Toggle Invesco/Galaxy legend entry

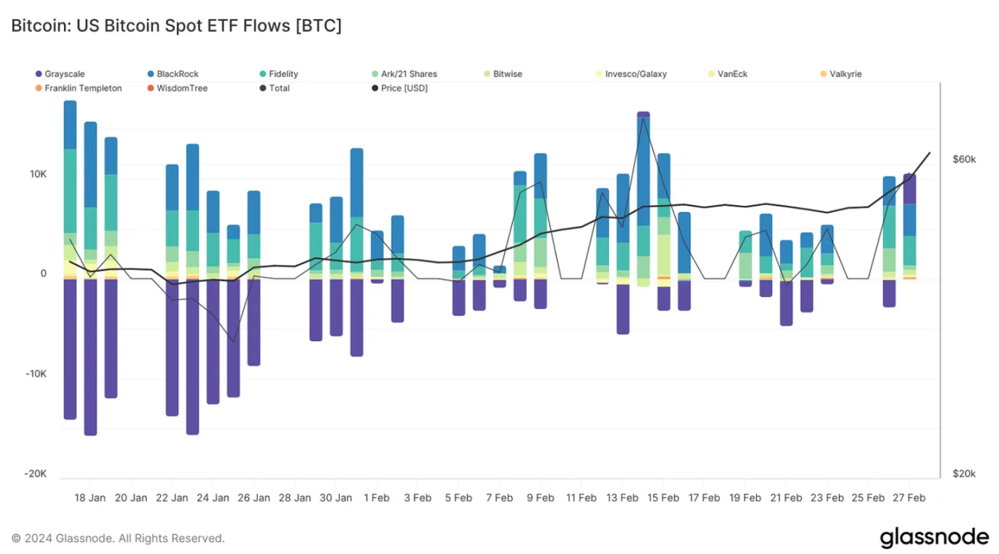635,74
